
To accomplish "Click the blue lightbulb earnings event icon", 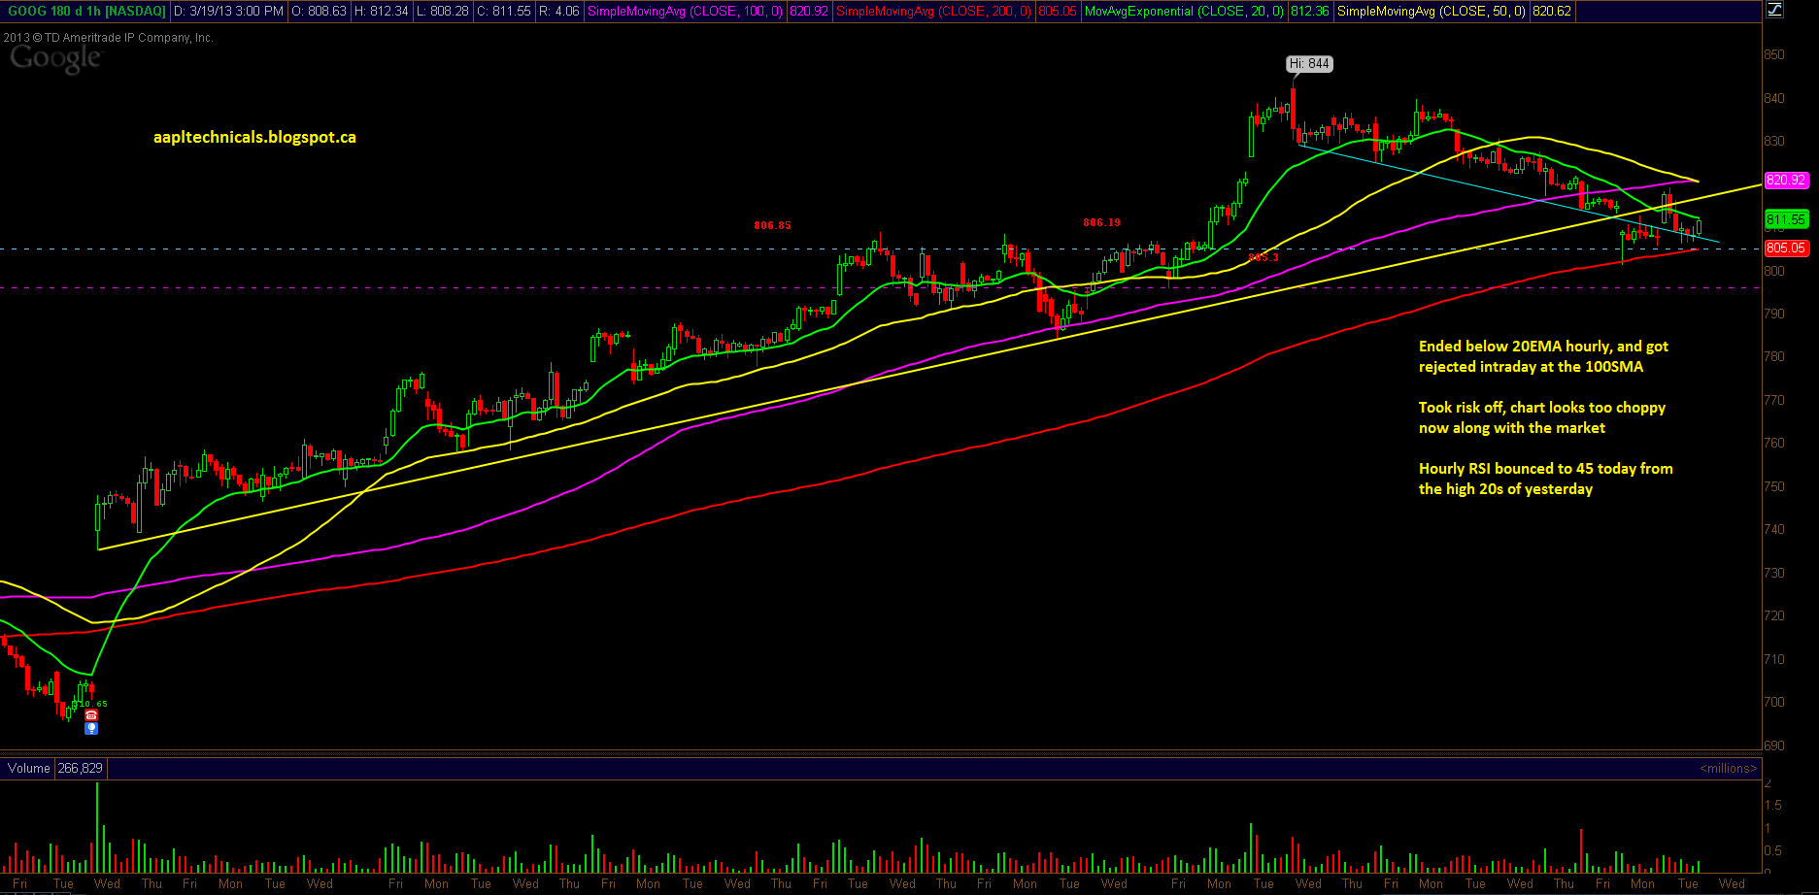I will pos(91,728).
